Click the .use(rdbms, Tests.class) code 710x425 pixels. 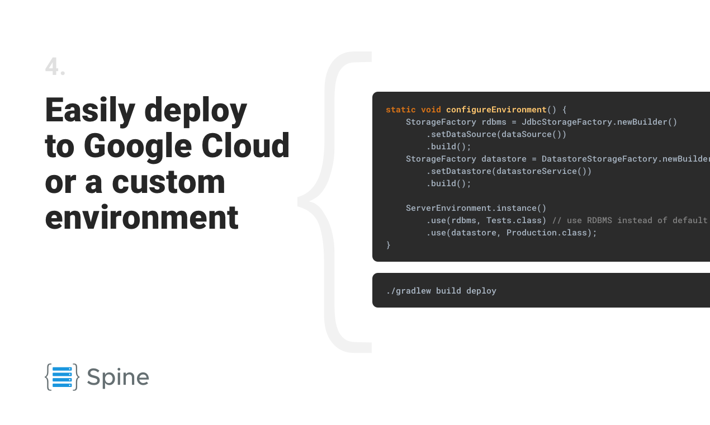pyautogui.click(x=486, y=220)
